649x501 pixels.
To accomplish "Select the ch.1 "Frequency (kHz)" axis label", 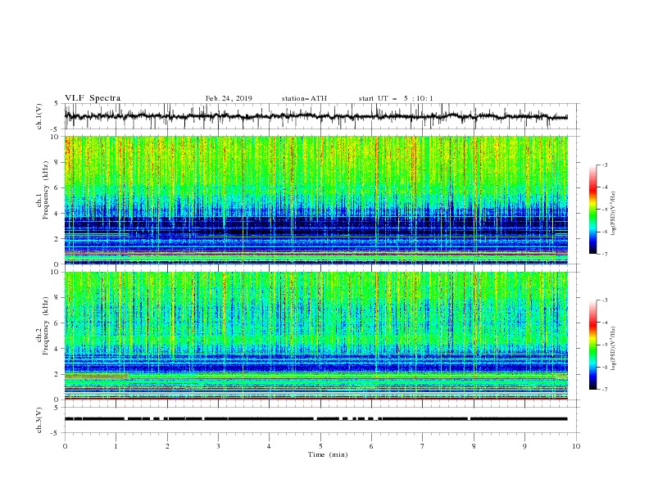I will [46, 190].
